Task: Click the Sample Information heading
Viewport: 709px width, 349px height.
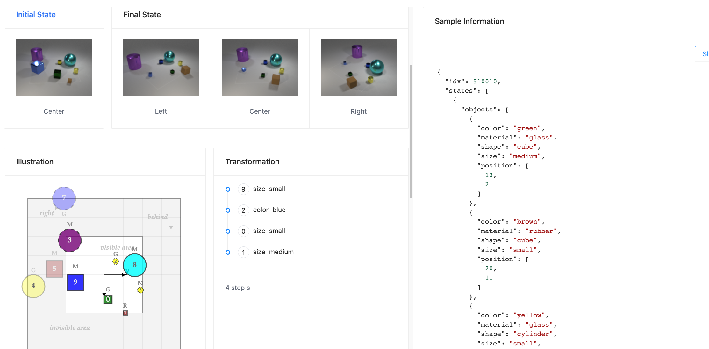Action: point(469,21)
